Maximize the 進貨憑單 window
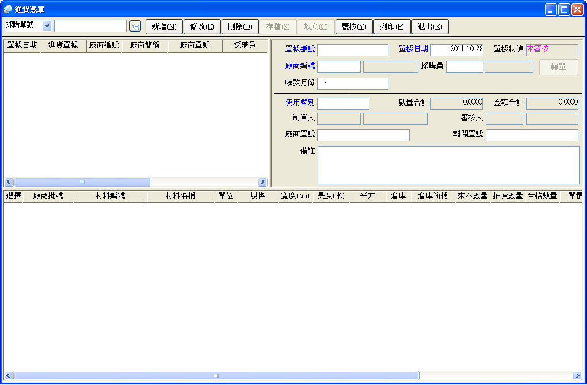 [564, 9]
